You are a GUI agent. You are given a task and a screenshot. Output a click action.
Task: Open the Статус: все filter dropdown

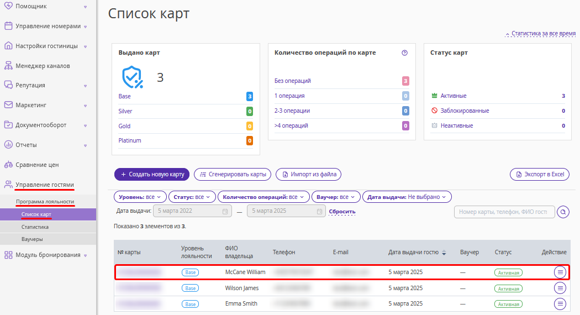click(192, 197)
